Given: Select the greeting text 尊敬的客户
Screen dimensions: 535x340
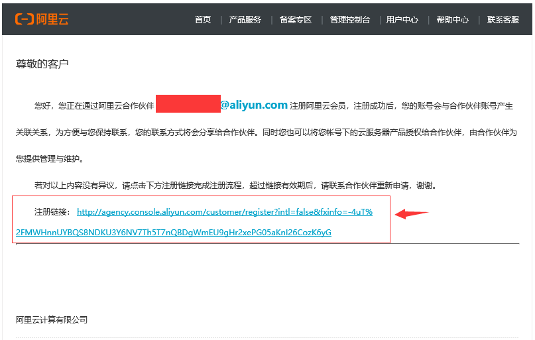Looking at the screenshot, I should coord(42,64).
